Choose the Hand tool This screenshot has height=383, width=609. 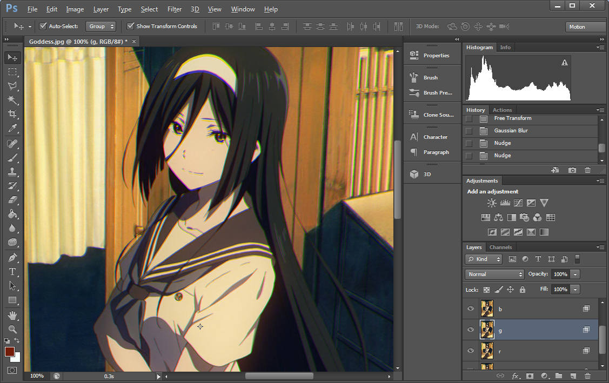pyautogui.click(x=12, y=315)
